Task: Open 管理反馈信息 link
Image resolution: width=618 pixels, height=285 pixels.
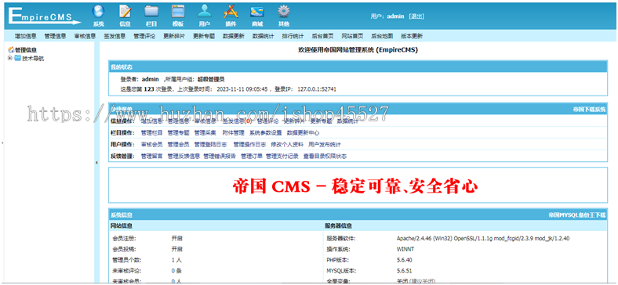Action: [184, 157]
